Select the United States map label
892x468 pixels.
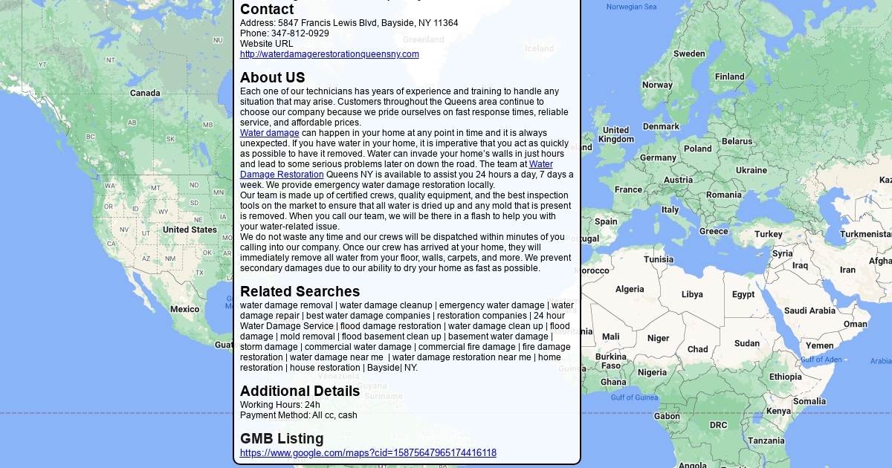(x=190, y=230)
